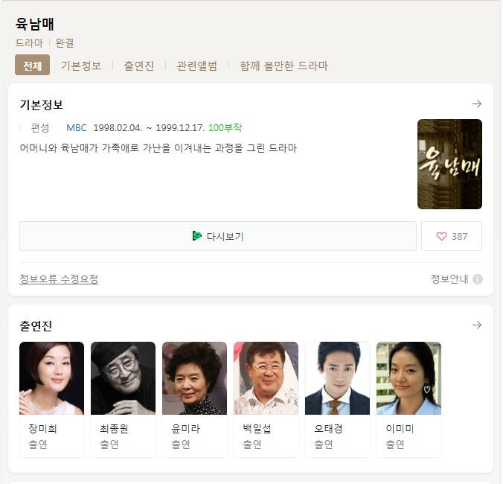Open the 관련앨범 tab
The height and width of the screenshot is (484, 503).
click(x=196, y=66)
